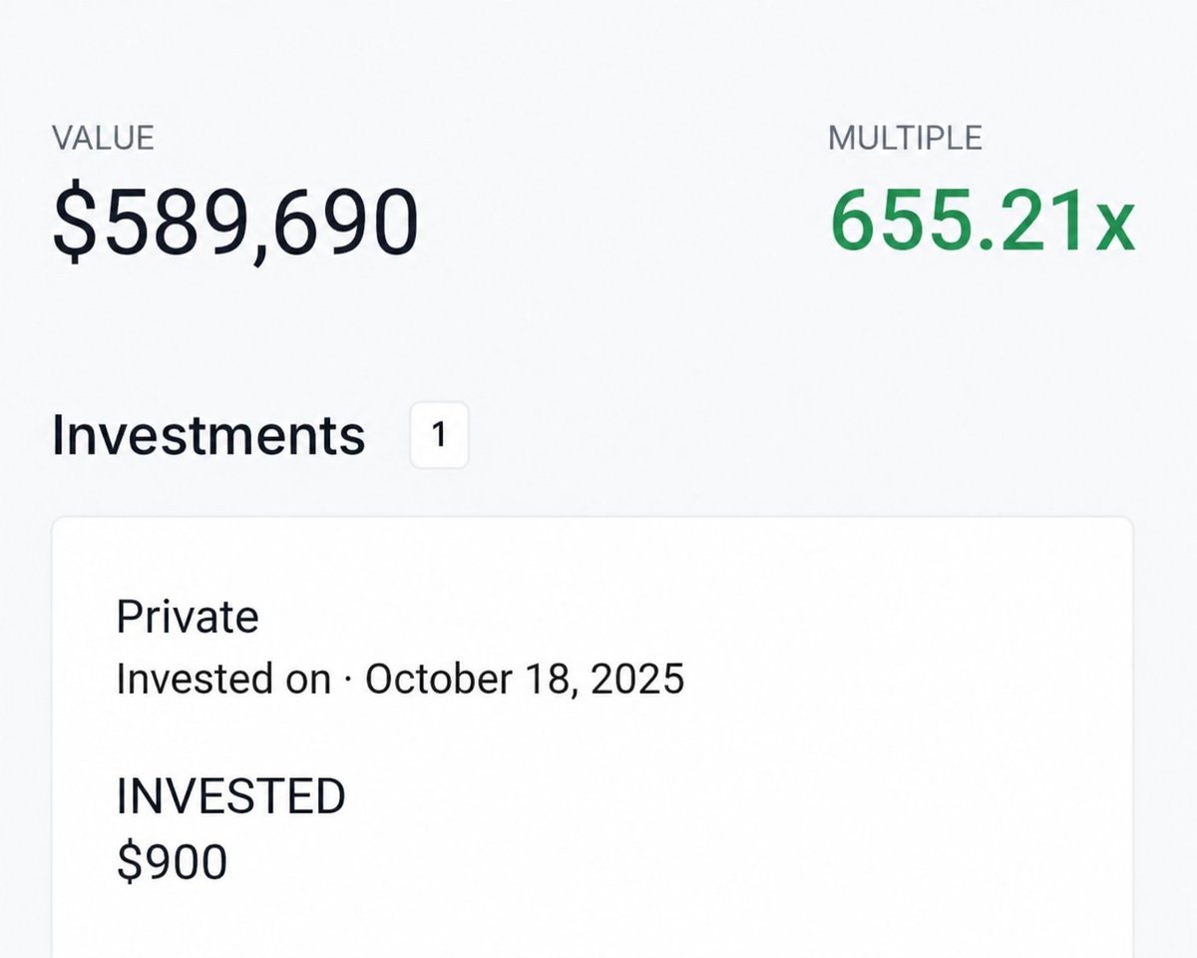This screenshot has width=1197, height=958.
Task: Click the word Investments
Action: coord(208,436)
